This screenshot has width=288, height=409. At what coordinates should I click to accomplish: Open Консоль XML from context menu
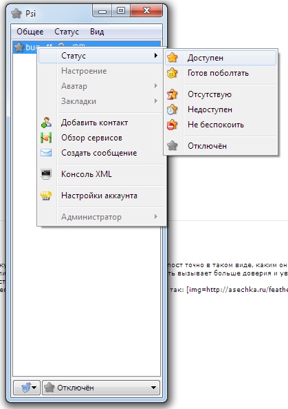click(x=102, y=174)
